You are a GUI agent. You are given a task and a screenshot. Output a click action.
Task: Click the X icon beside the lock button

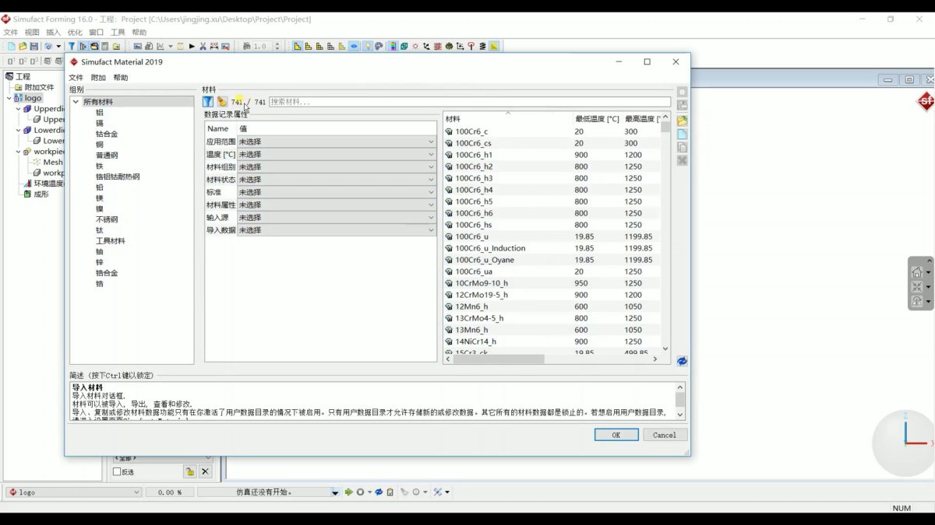click(205, 471)
